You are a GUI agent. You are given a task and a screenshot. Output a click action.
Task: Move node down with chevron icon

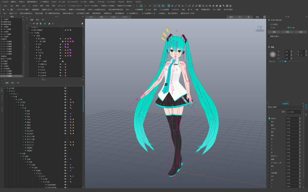click(34, 24)
